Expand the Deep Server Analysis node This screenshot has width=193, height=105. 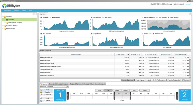point(5,23)
